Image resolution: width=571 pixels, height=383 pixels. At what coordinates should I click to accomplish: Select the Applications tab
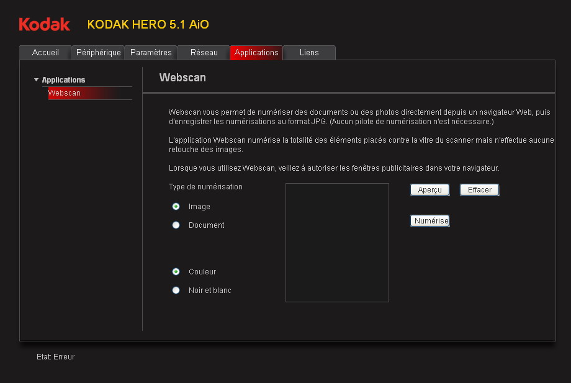pos(256,53)
